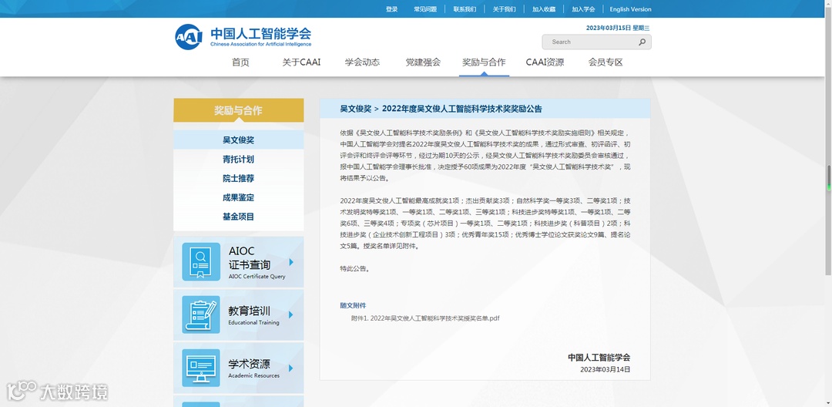Image resolution: width=832 pixels, height=407 pixels.
Task: Click 吴文俊奖 breadcrumb link
Action: click(355, 109)
